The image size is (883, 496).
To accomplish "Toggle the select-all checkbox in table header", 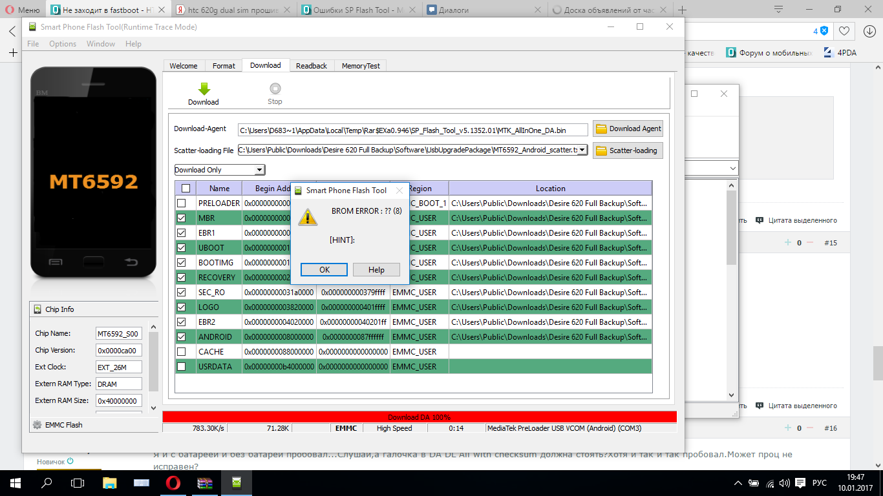I will pyautogui.click(x=186, y=189).
